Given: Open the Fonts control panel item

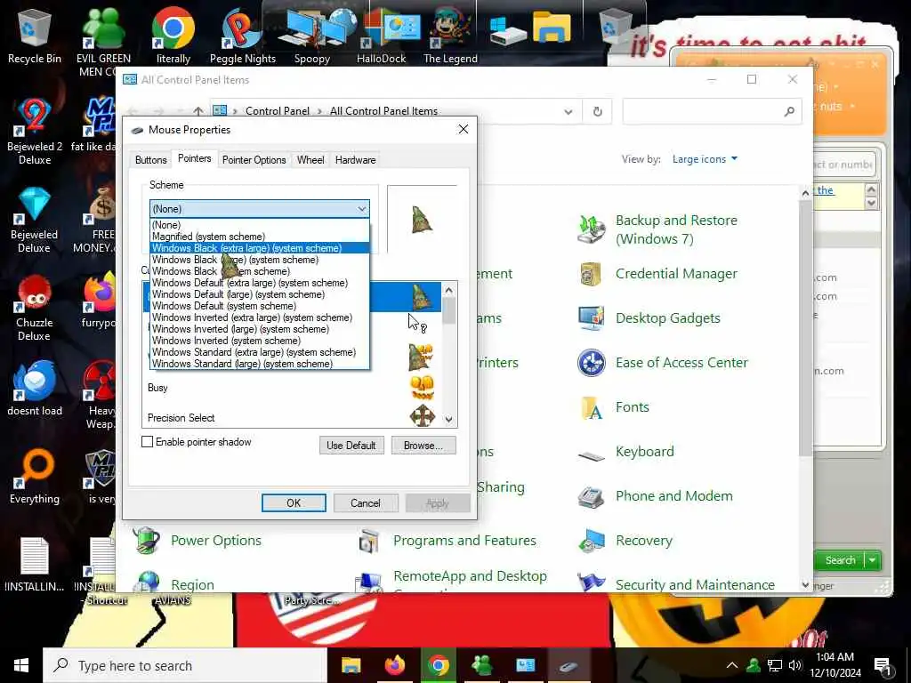Looking at the screenshot, I should 614,407.
